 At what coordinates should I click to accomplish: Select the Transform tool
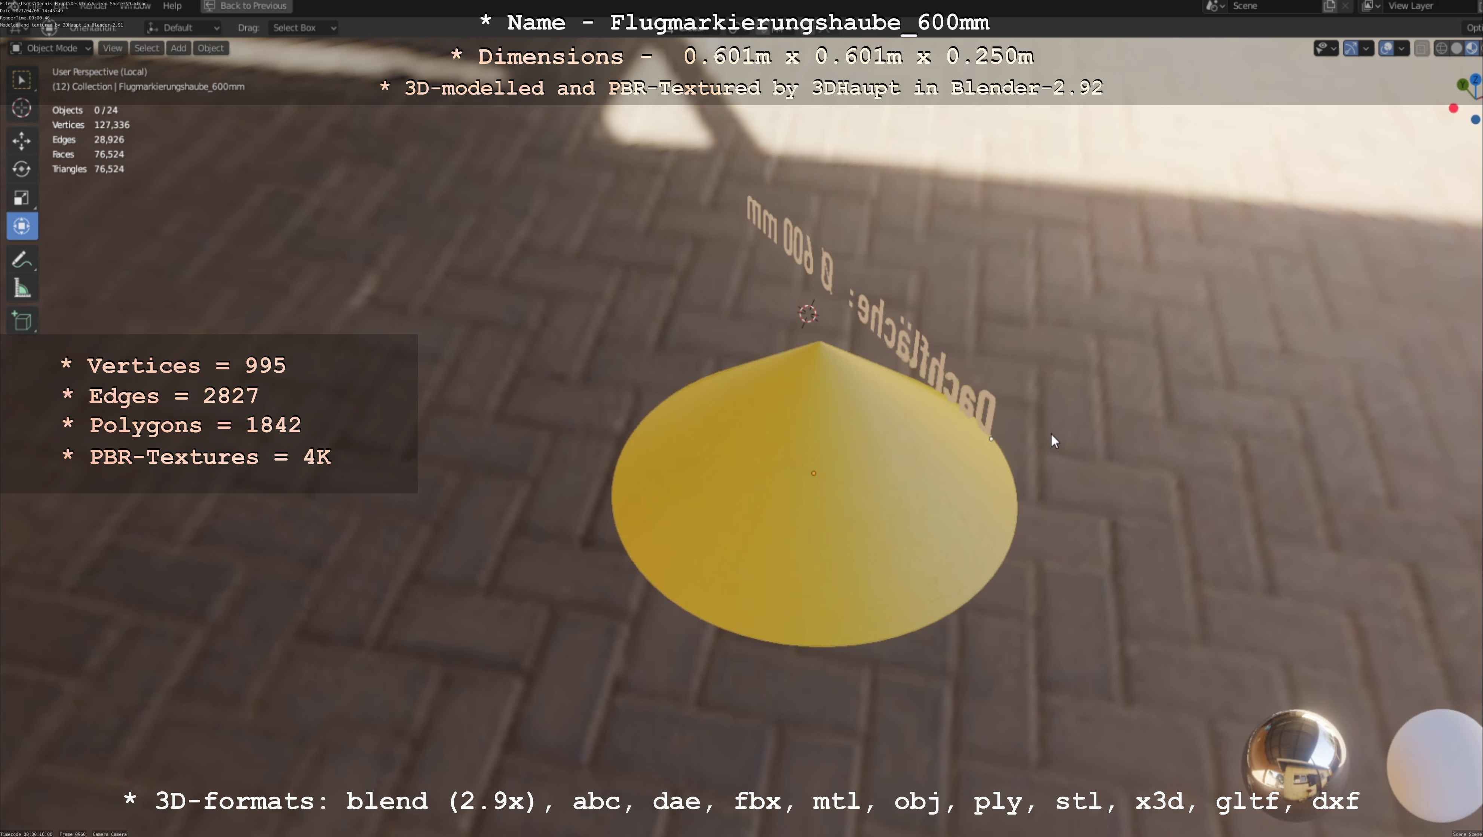tap(22, 226)
